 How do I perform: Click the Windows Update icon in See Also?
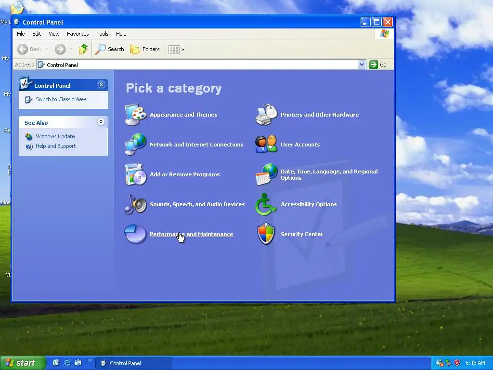pyautogui.click(x=29, y=136)
